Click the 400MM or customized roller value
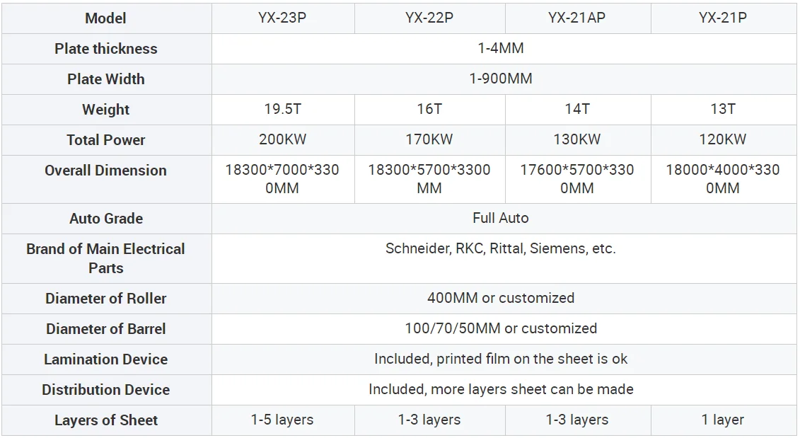800x438 pixels. [501, 298]
